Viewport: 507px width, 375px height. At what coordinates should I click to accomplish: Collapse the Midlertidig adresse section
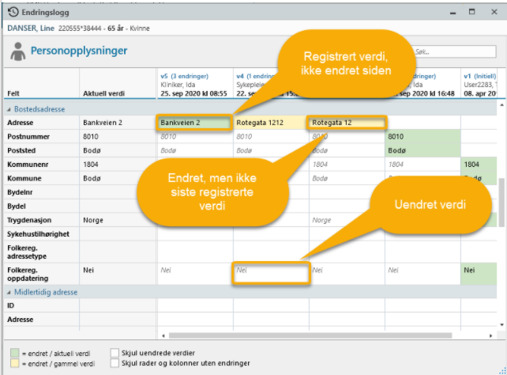[9, 292]
